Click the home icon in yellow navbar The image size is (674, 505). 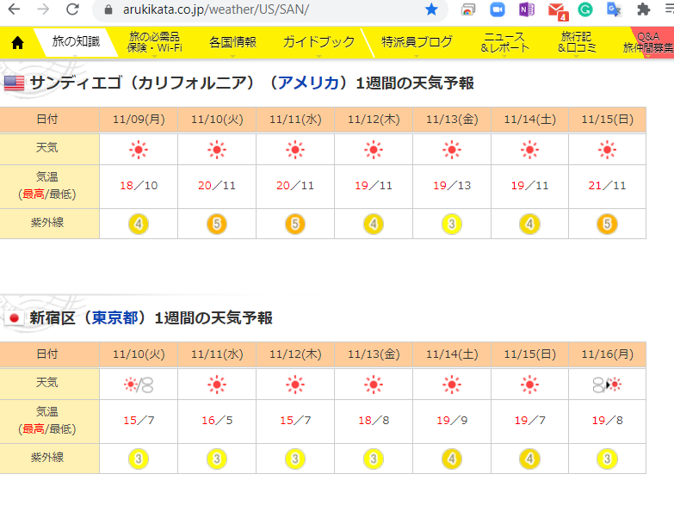coord(17,42)
